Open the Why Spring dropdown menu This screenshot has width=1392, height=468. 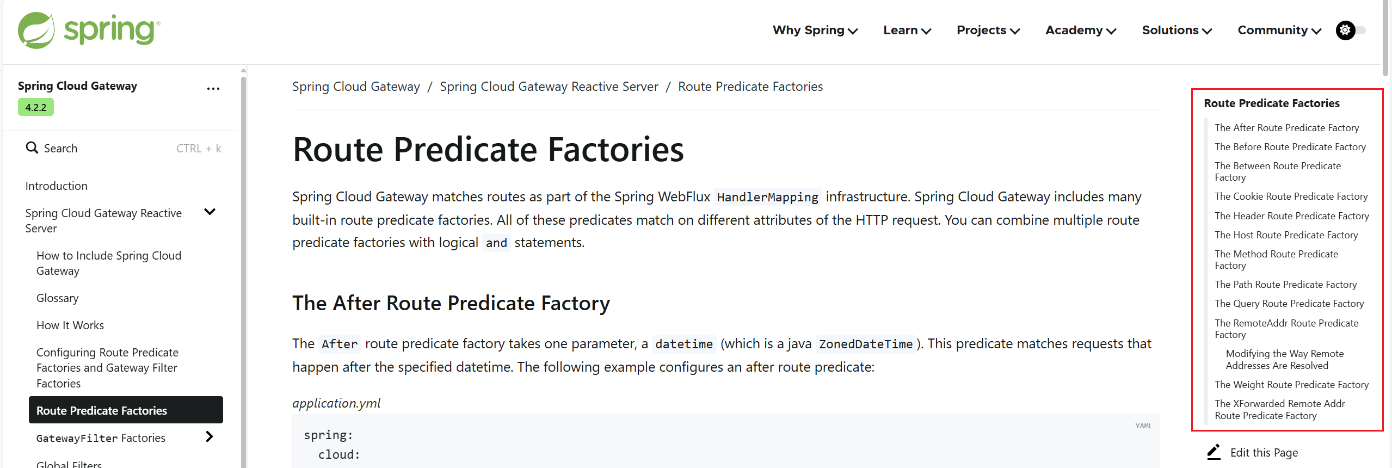click(815, 30)
